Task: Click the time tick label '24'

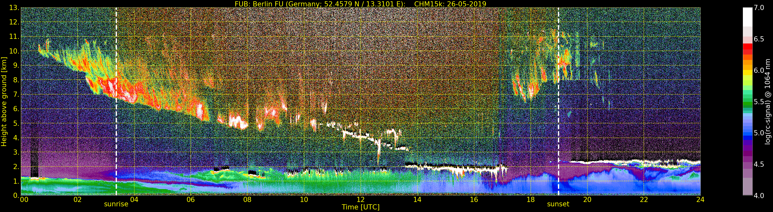Action: tap(700, 200)
